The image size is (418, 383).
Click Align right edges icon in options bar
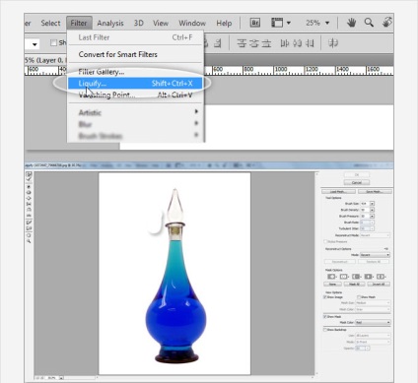218,43
